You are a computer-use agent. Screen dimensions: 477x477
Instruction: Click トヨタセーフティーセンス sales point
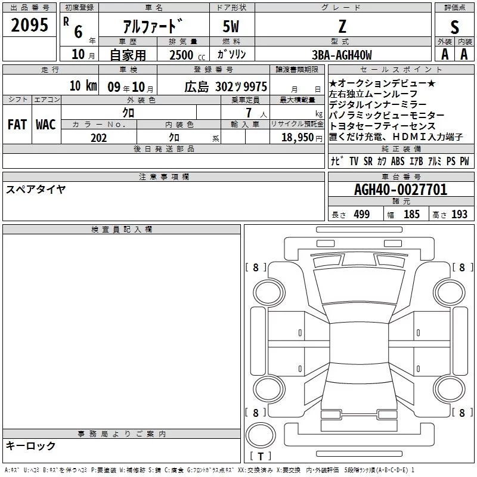point(382,126)
